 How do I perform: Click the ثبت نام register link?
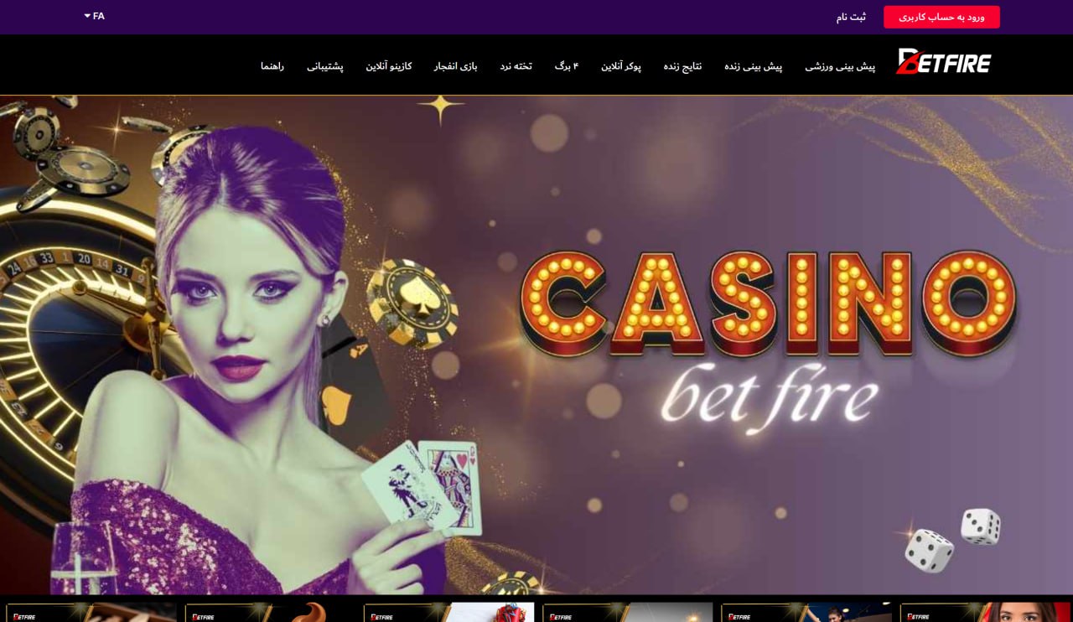click(x=851, y=17)
